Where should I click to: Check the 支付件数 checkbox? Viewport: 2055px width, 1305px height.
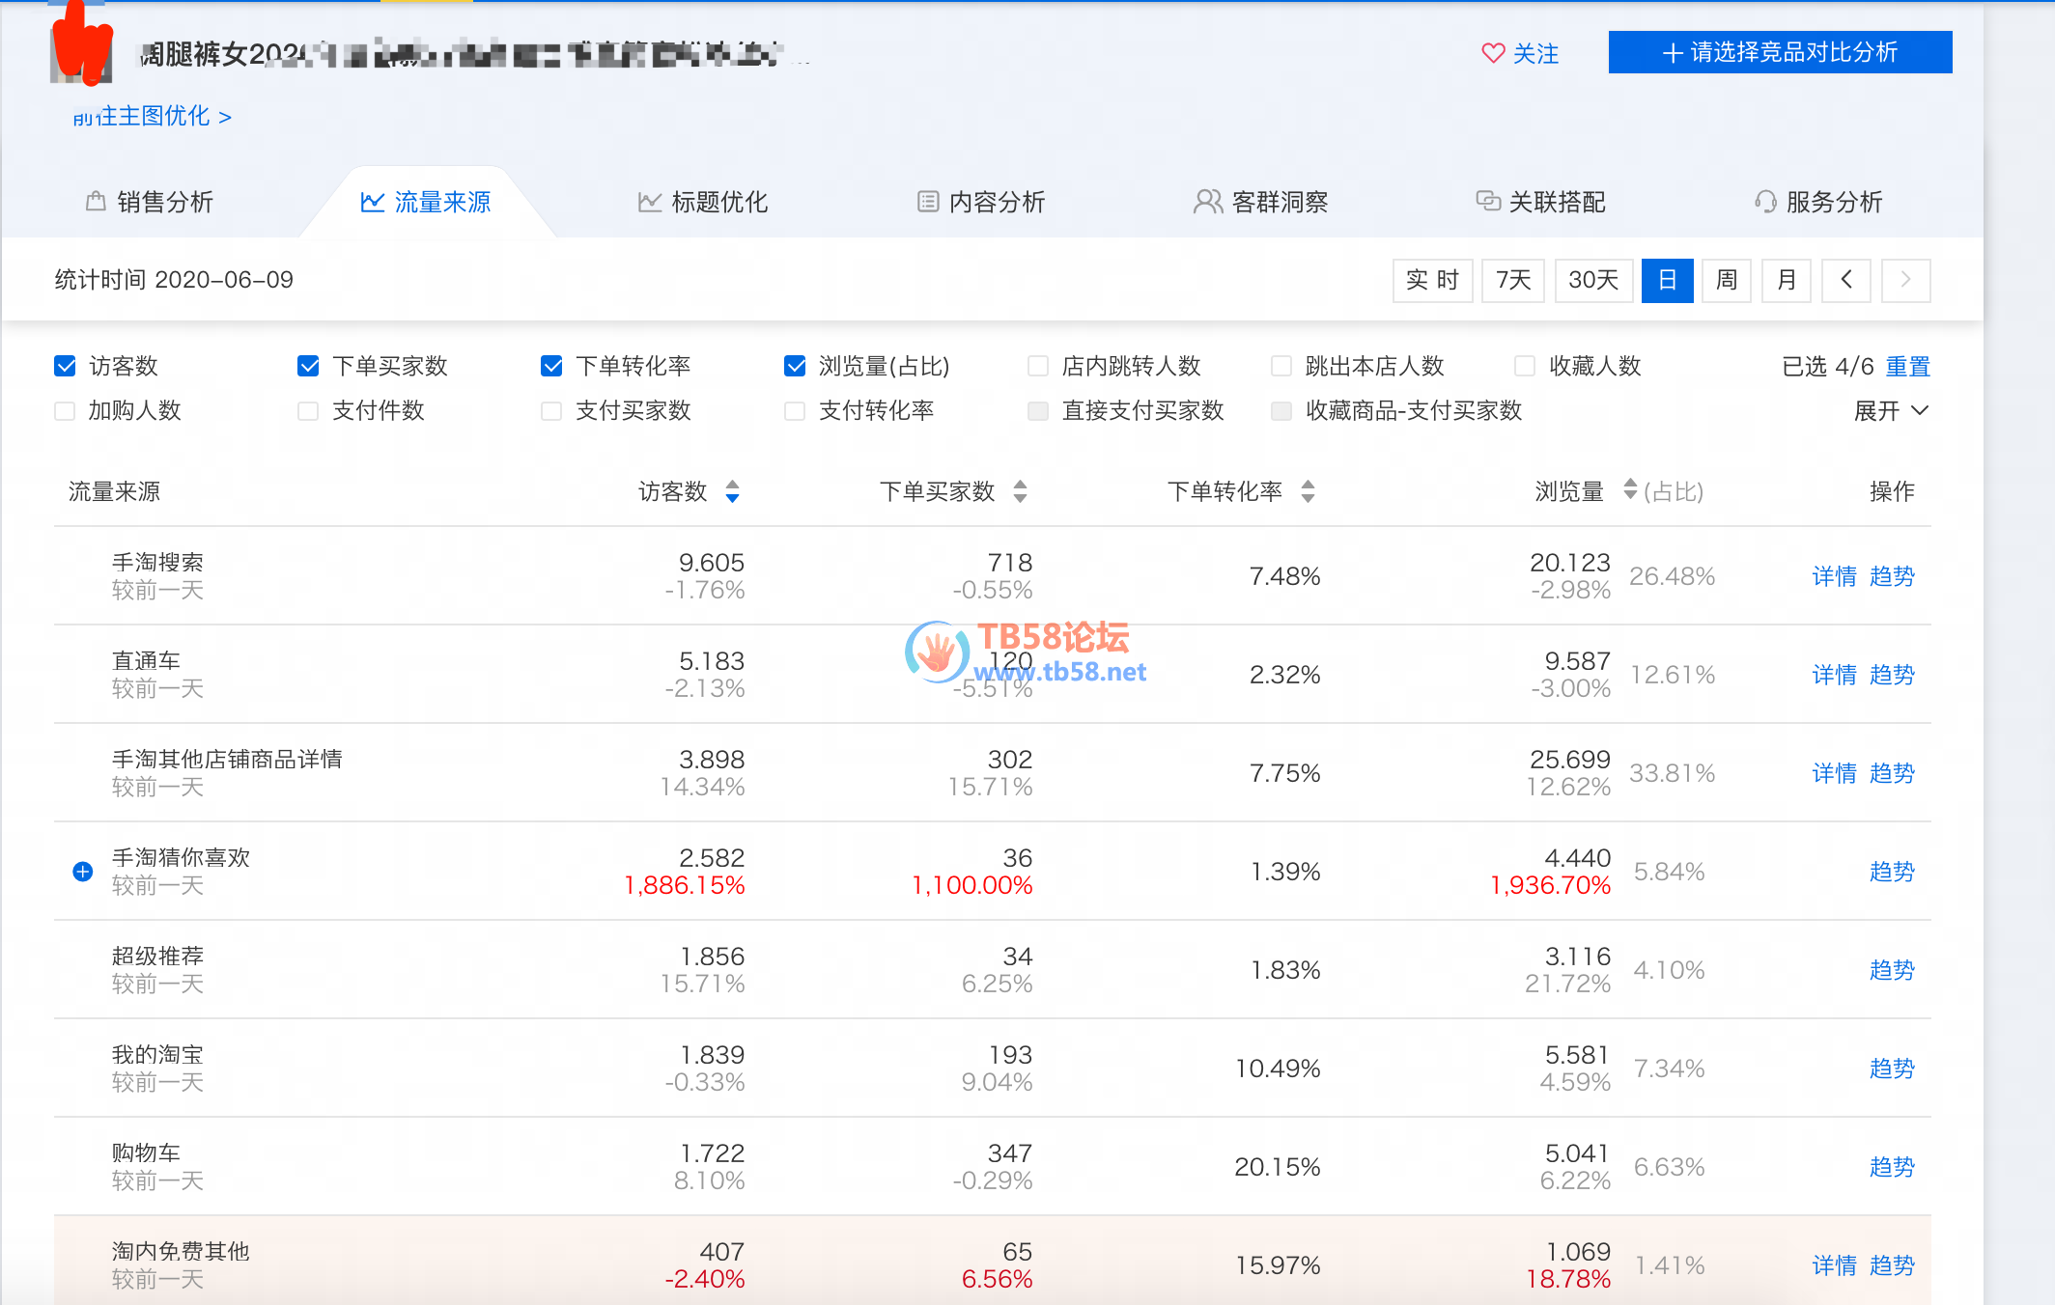(308, 411)
